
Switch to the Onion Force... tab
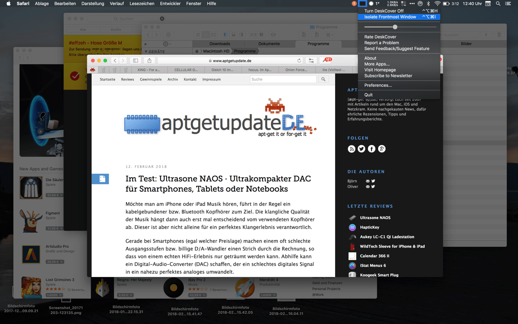[x=296, y=70]
